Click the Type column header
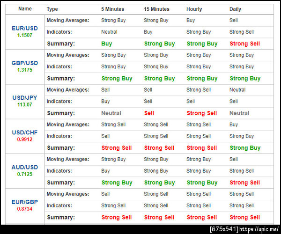 pyautogui.click(x=52, y=9)
